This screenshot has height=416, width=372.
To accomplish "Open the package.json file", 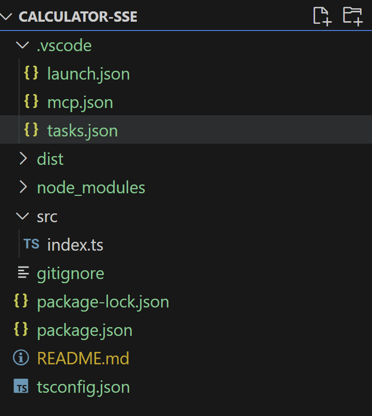I will click(x=85, y=331).
